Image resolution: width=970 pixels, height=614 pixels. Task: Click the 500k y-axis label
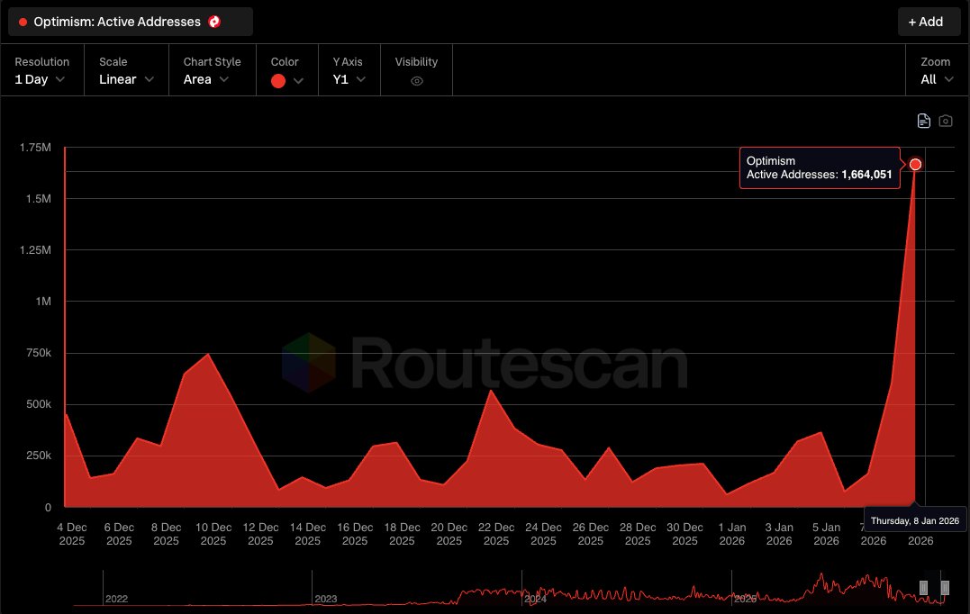point(39,403)
